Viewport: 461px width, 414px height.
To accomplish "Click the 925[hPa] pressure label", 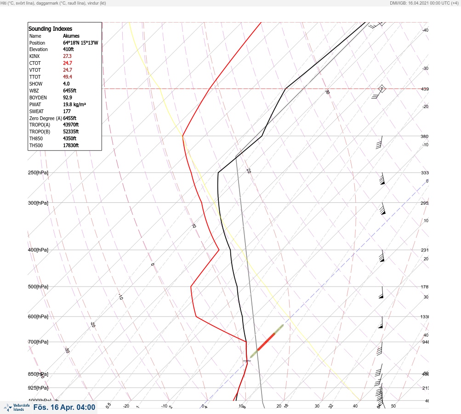I will tap(38, 388).
